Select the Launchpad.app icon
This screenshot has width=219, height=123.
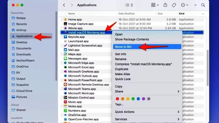pos(65,41)
